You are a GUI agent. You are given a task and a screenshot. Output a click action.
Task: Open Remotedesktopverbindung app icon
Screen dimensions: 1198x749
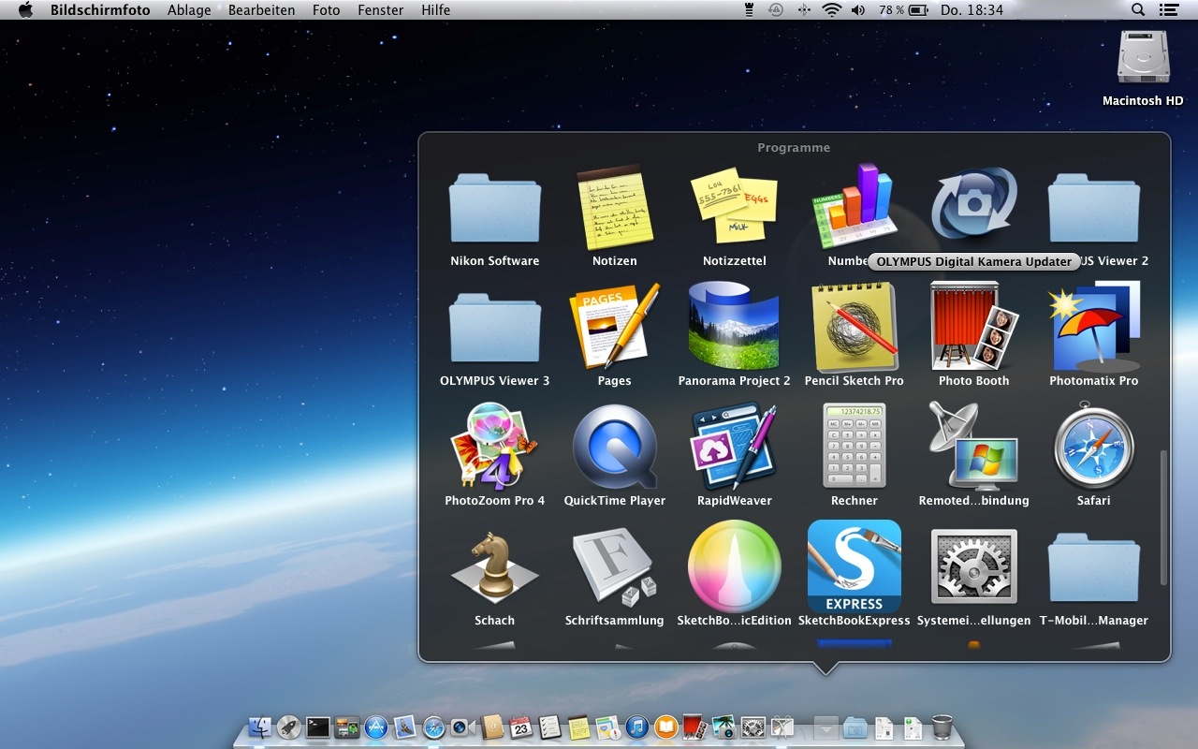(973, 446)
